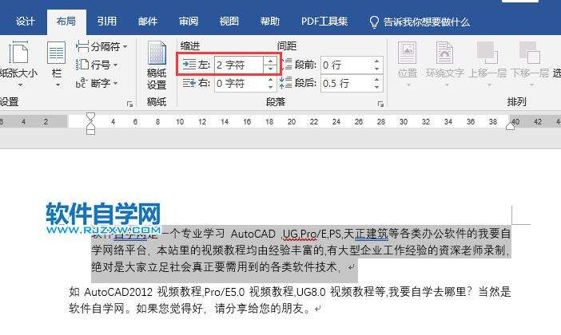Click the word AutoCAD in selected paragraph
The image size is (561, 335).
point(253,234)
